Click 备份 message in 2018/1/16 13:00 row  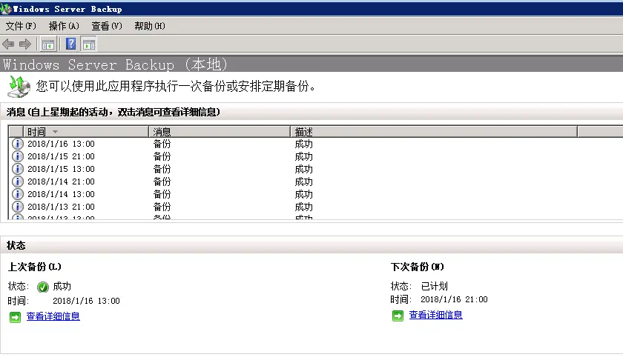[162, 144]
